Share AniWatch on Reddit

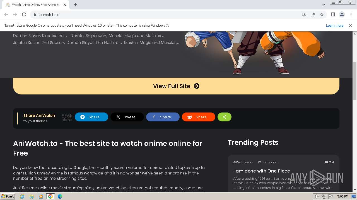click(x=199, y=117)
